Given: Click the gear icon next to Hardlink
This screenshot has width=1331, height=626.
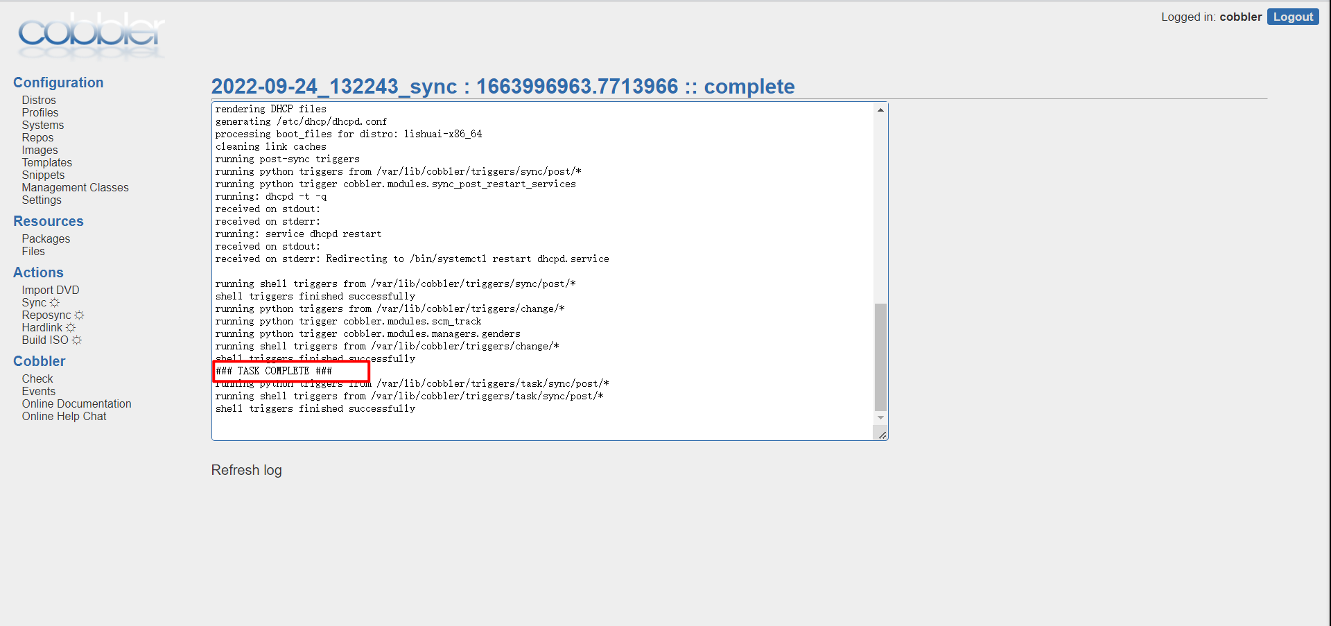Looking at the screenshot, I should point(71,328).
